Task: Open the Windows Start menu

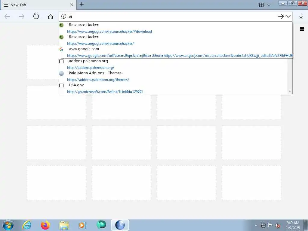Action: click(8, 225)
